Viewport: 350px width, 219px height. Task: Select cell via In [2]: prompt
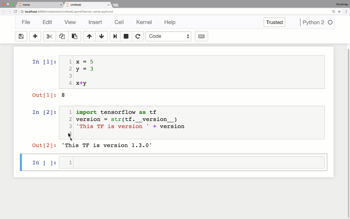point(44,112)
